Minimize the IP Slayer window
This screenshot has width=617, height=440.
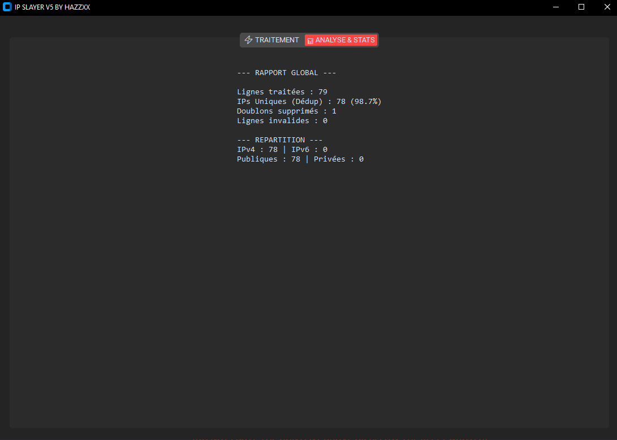(x=556, y=7)
